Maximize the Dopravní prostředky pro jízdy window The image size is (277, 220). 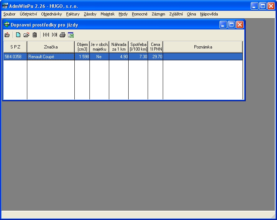(231, 25)
